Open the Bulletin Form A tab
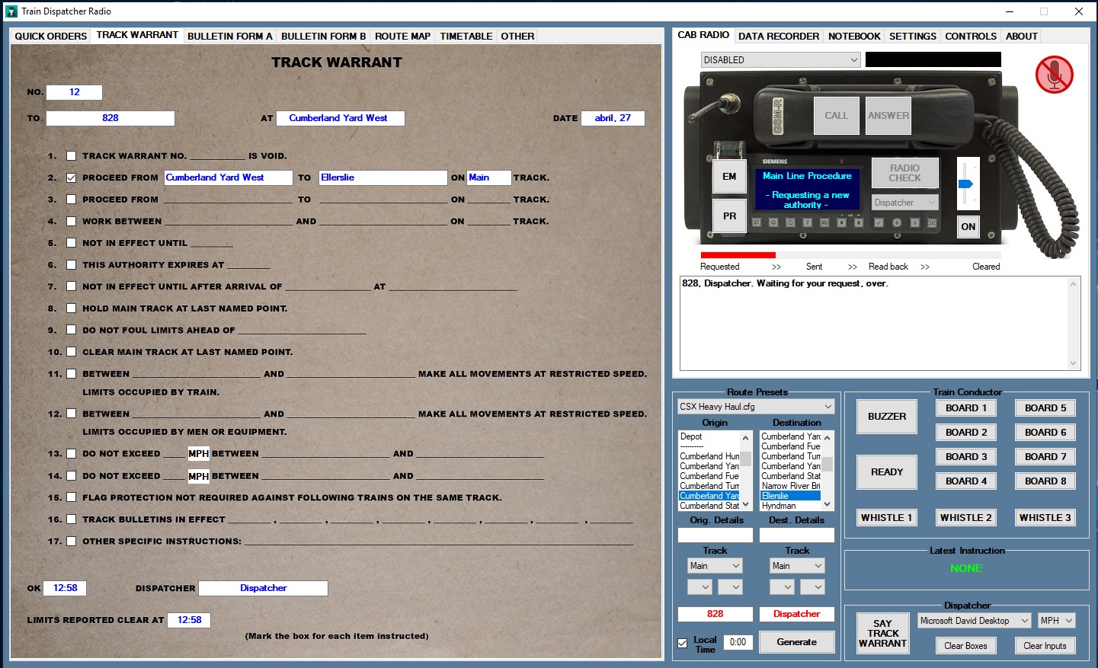 [x=230, y=36]
